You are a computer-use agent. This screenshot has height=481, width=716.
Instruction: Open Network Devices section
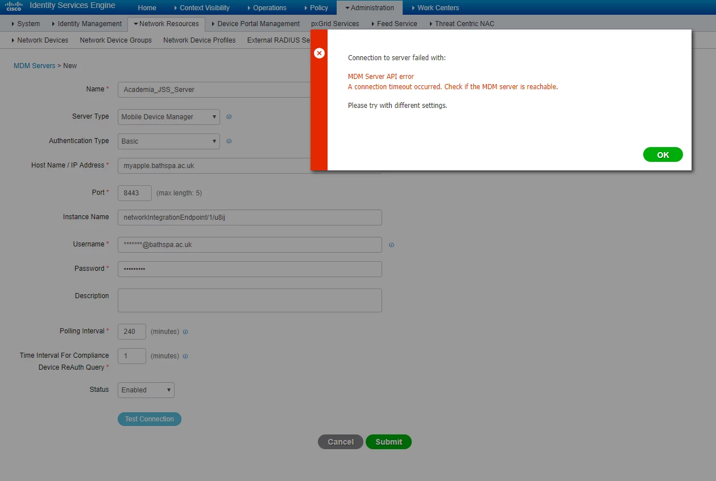tap(40, 40)
